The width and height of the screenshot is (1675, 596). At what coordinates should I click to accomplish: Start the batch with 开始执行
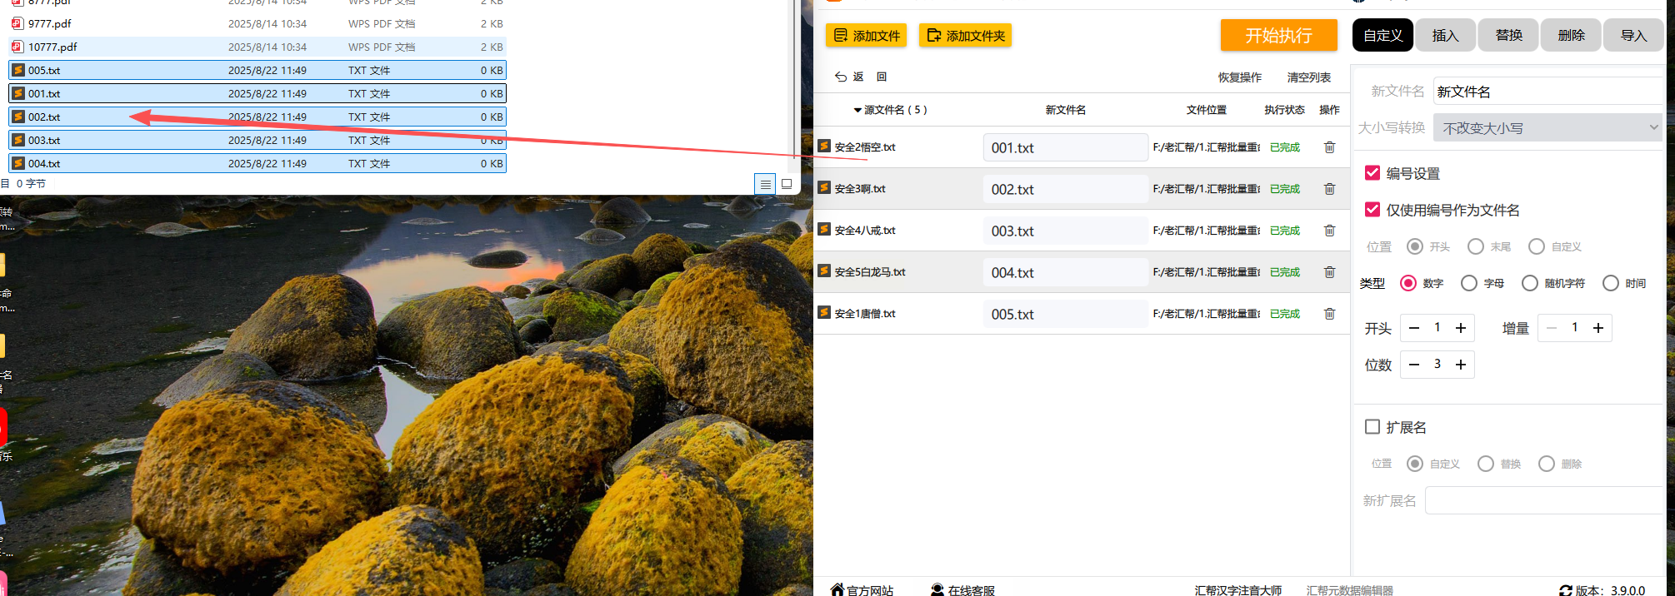[x=1278, y=35]
